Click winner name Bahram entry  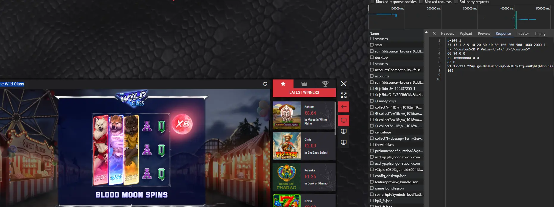point(309,107)
